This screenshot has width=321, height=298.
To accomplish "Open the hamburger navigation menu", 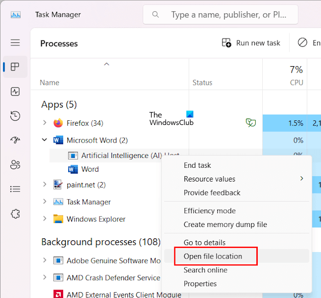I will point(15,42).
